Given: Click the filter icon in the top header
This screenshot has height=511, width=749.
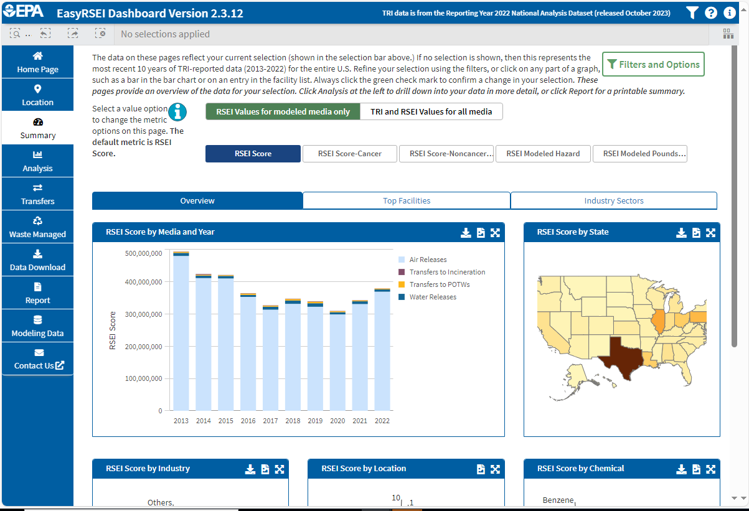Looking at the screenshot, I should coord(692,12).
